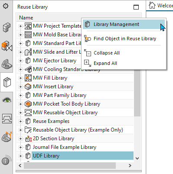173x174 pixels.
Task: Expand MW Insert Library node
Action: point(20,87)
